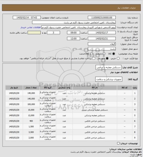Click the quantity 10,000 in row 4
143x157 pixels.
[x=31, y=110]
